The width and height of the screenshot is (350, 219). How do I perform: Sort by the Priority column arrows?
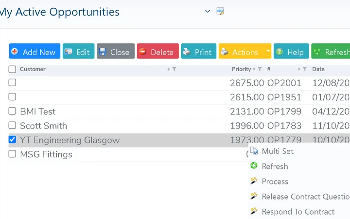click(254, 69)
